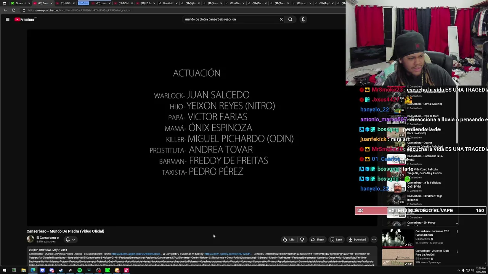Switch to the (21) FC Ba tab
Screen dimensions: 488x274
point(146,3)
